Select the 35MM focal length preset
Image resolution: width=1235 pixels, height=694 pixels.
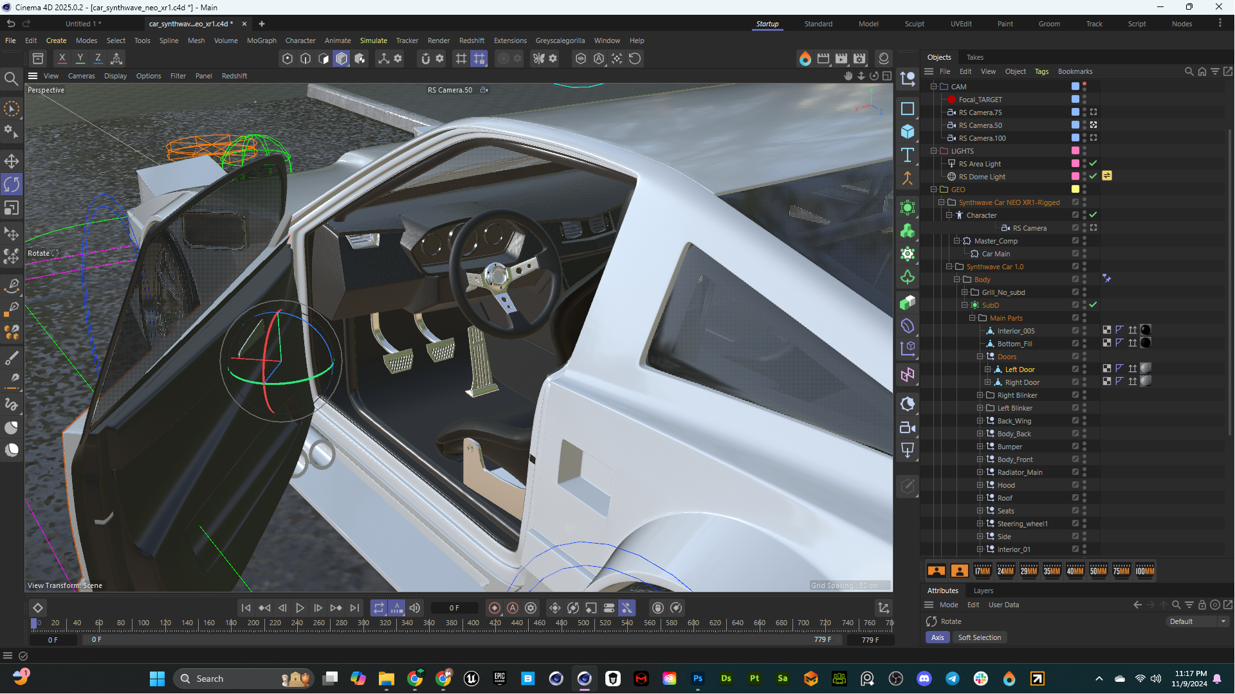pyautogui.click(x=1052, y=571)
